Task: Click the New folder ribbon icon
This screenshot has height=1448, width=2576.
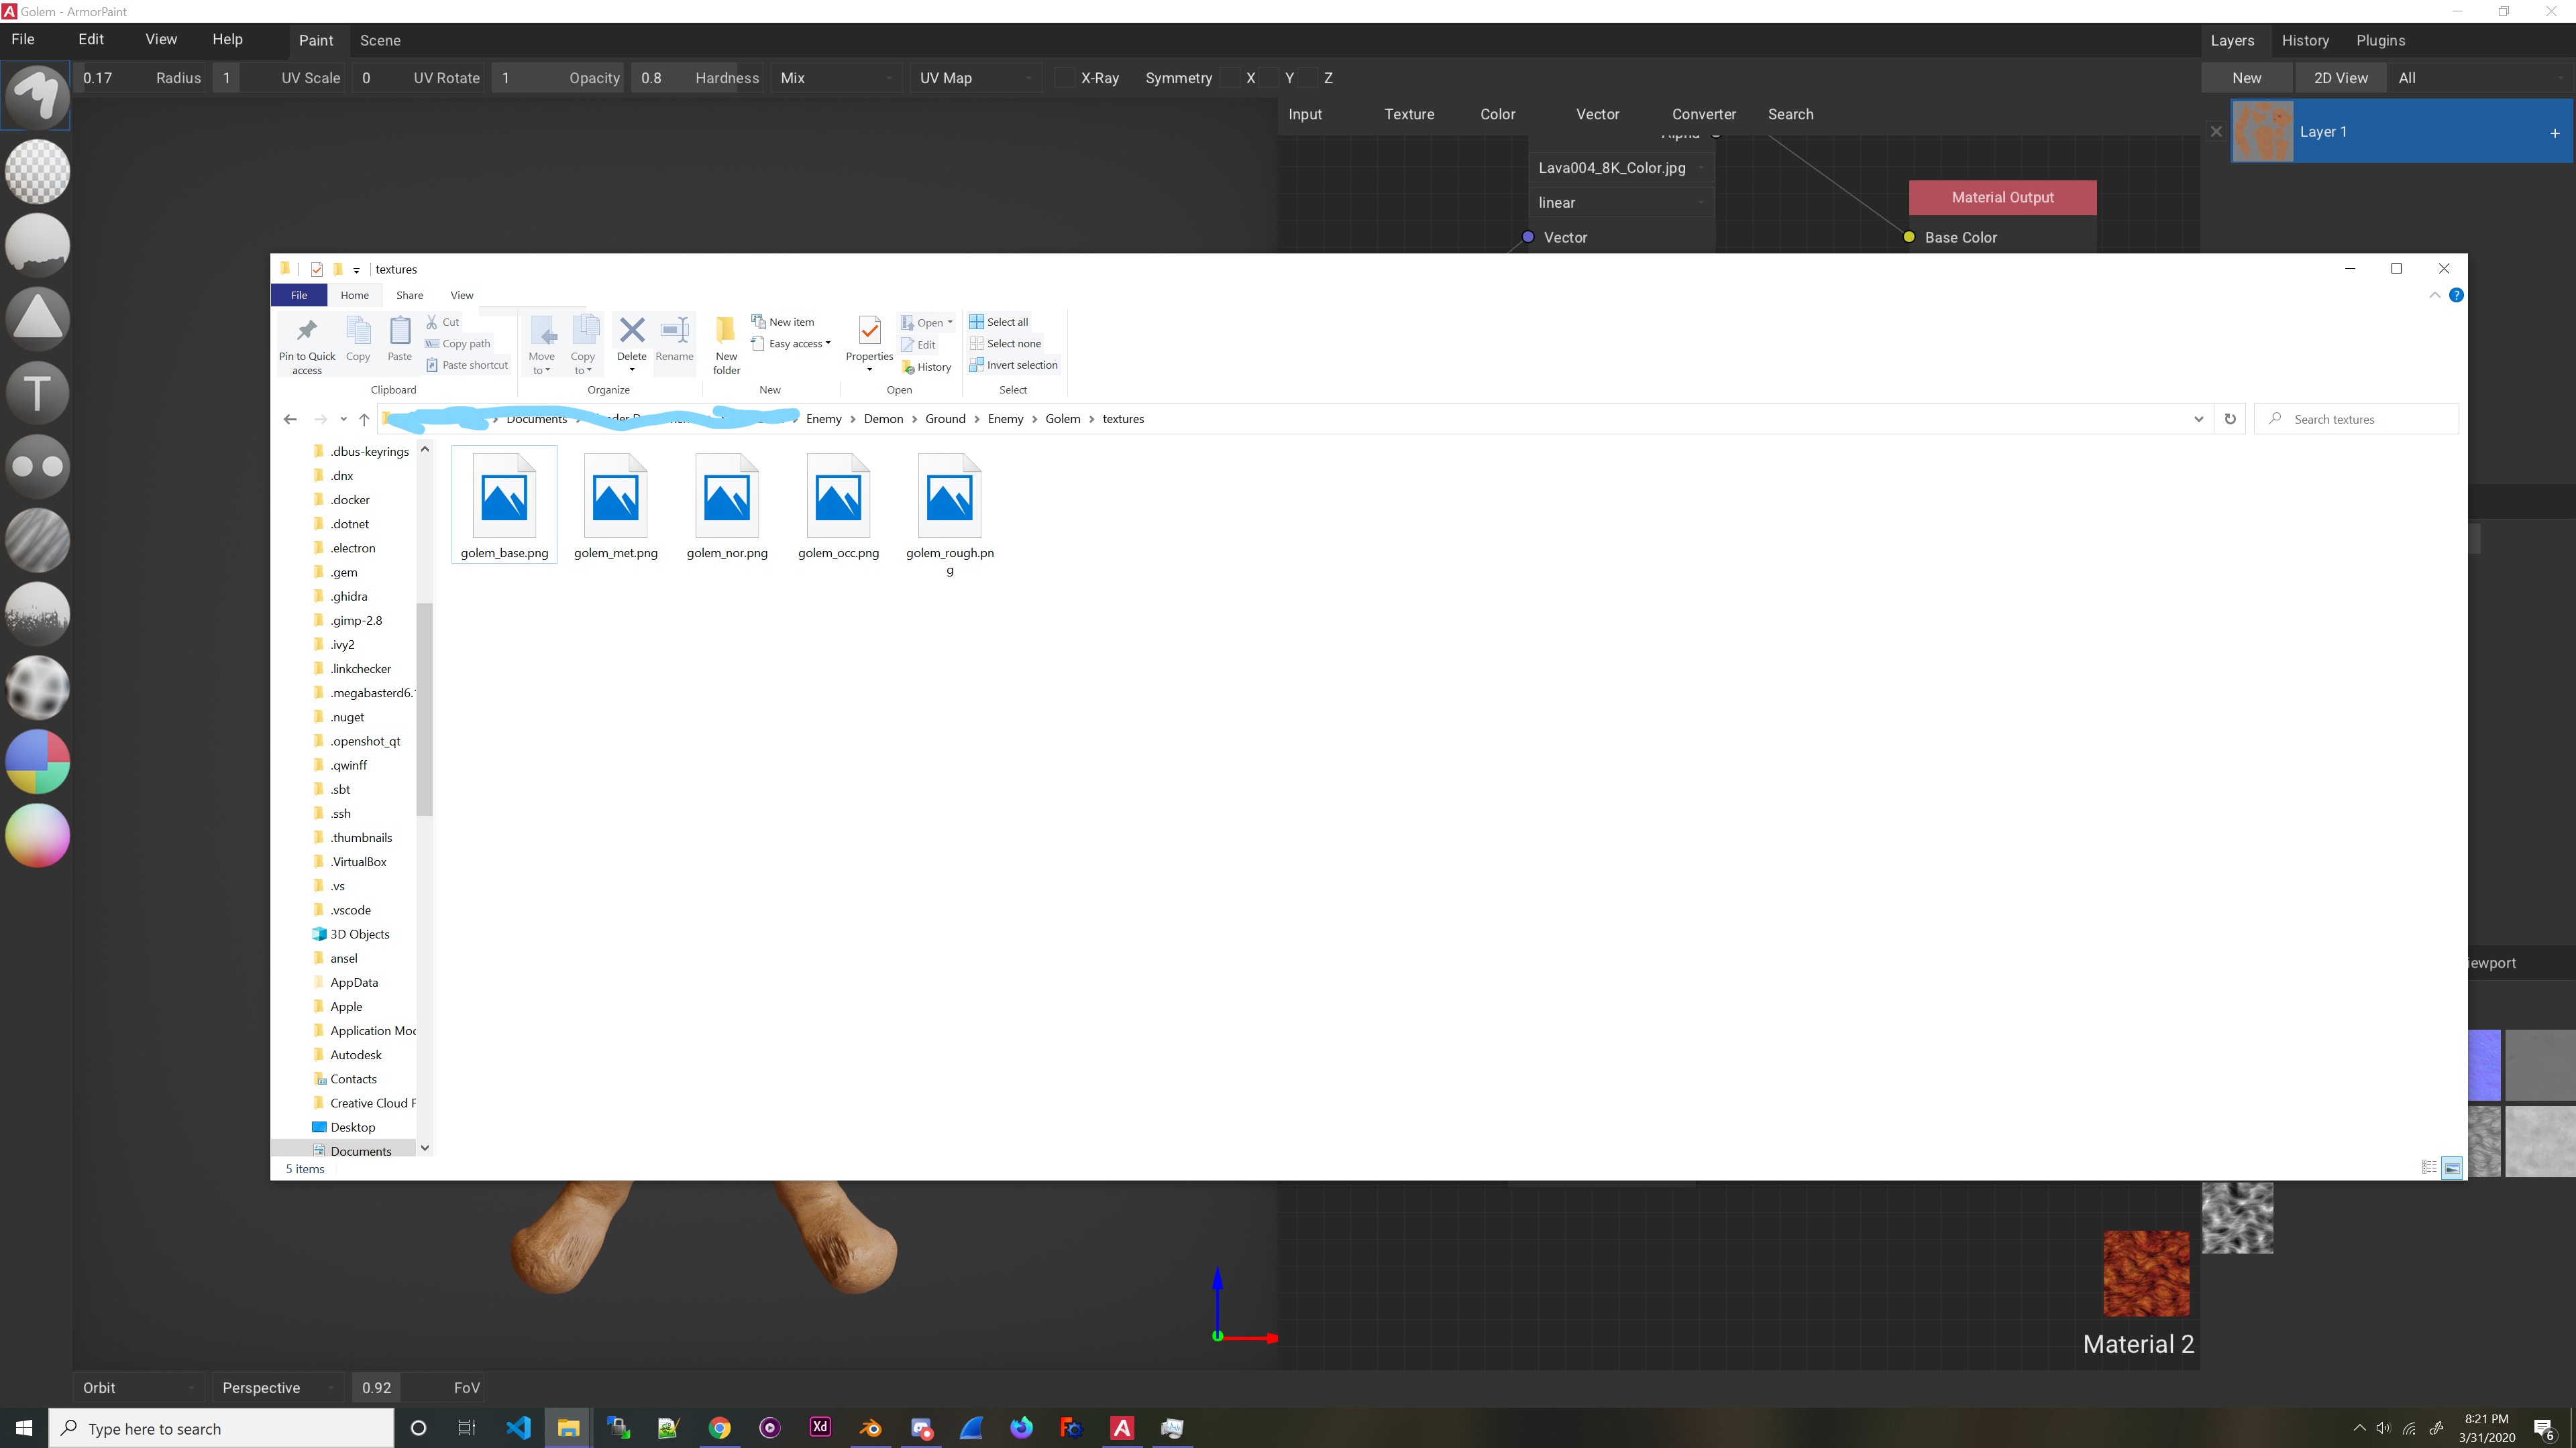Action: pyautogui.click(x=726, y=343)
